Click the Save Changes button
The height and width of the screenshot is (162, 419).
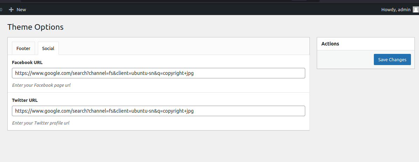pos(392,59)
